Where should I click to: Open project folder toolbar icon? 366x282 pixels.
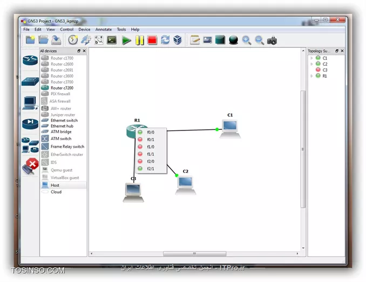[43, 40]
